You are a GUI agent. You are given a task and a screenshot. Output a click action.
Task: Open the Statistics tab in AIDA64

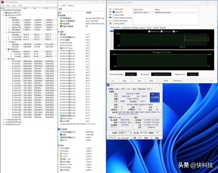coord(163,28)
